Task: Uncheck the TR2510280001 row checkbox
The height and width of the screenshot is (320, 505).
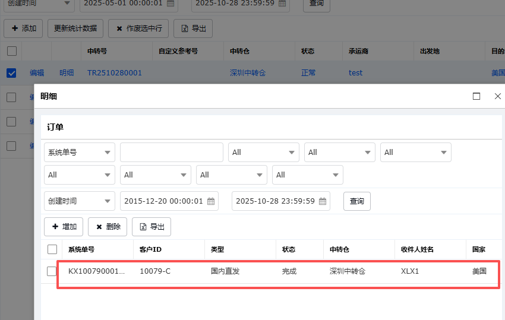Action: 11,73
